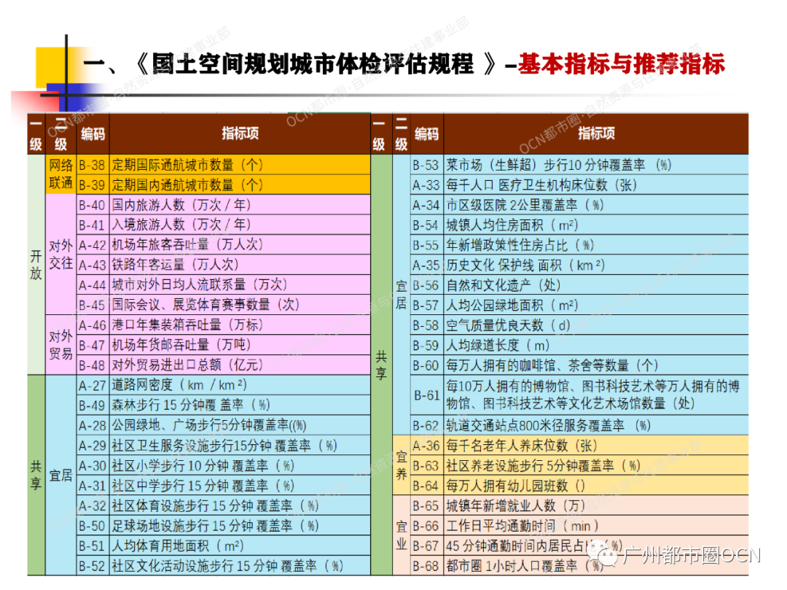Click "社区文化活动设施步行15分钟覆盖率" indicator

point(227,566)
